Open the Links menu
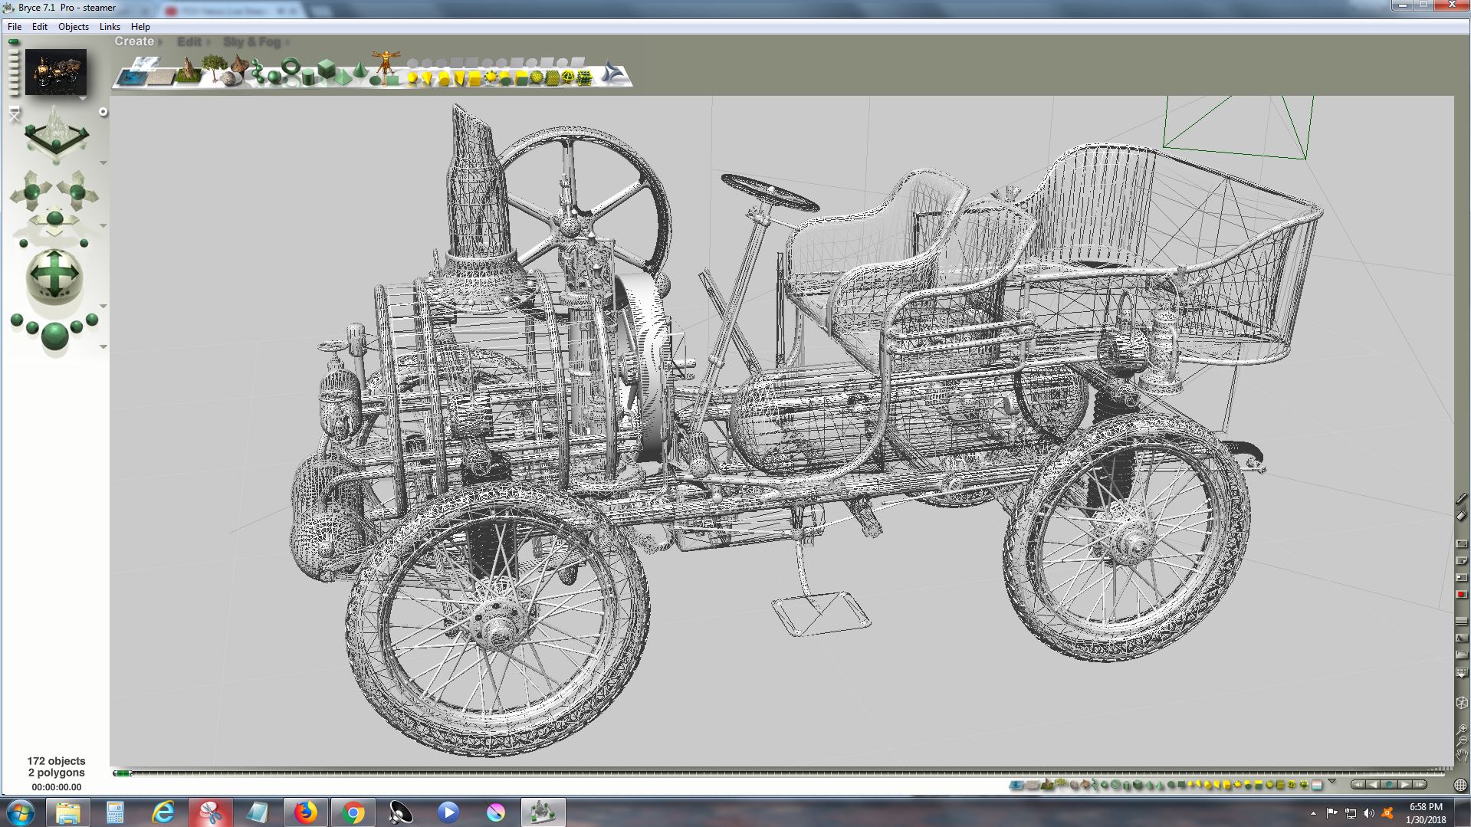The image size is (1471, 827). (110, 26)
